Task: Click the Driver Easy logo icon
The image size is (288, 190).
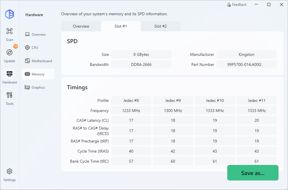Action: point(10,14)
